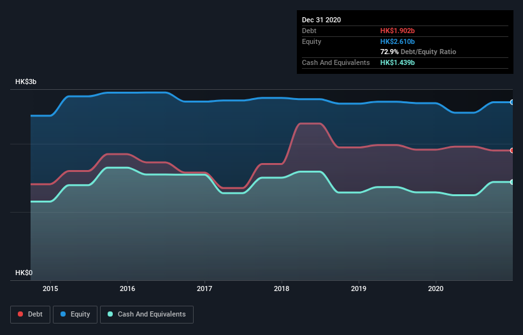523x335 pixels.
Task: Click the HK$0 axis label
Action: [24, 273]
